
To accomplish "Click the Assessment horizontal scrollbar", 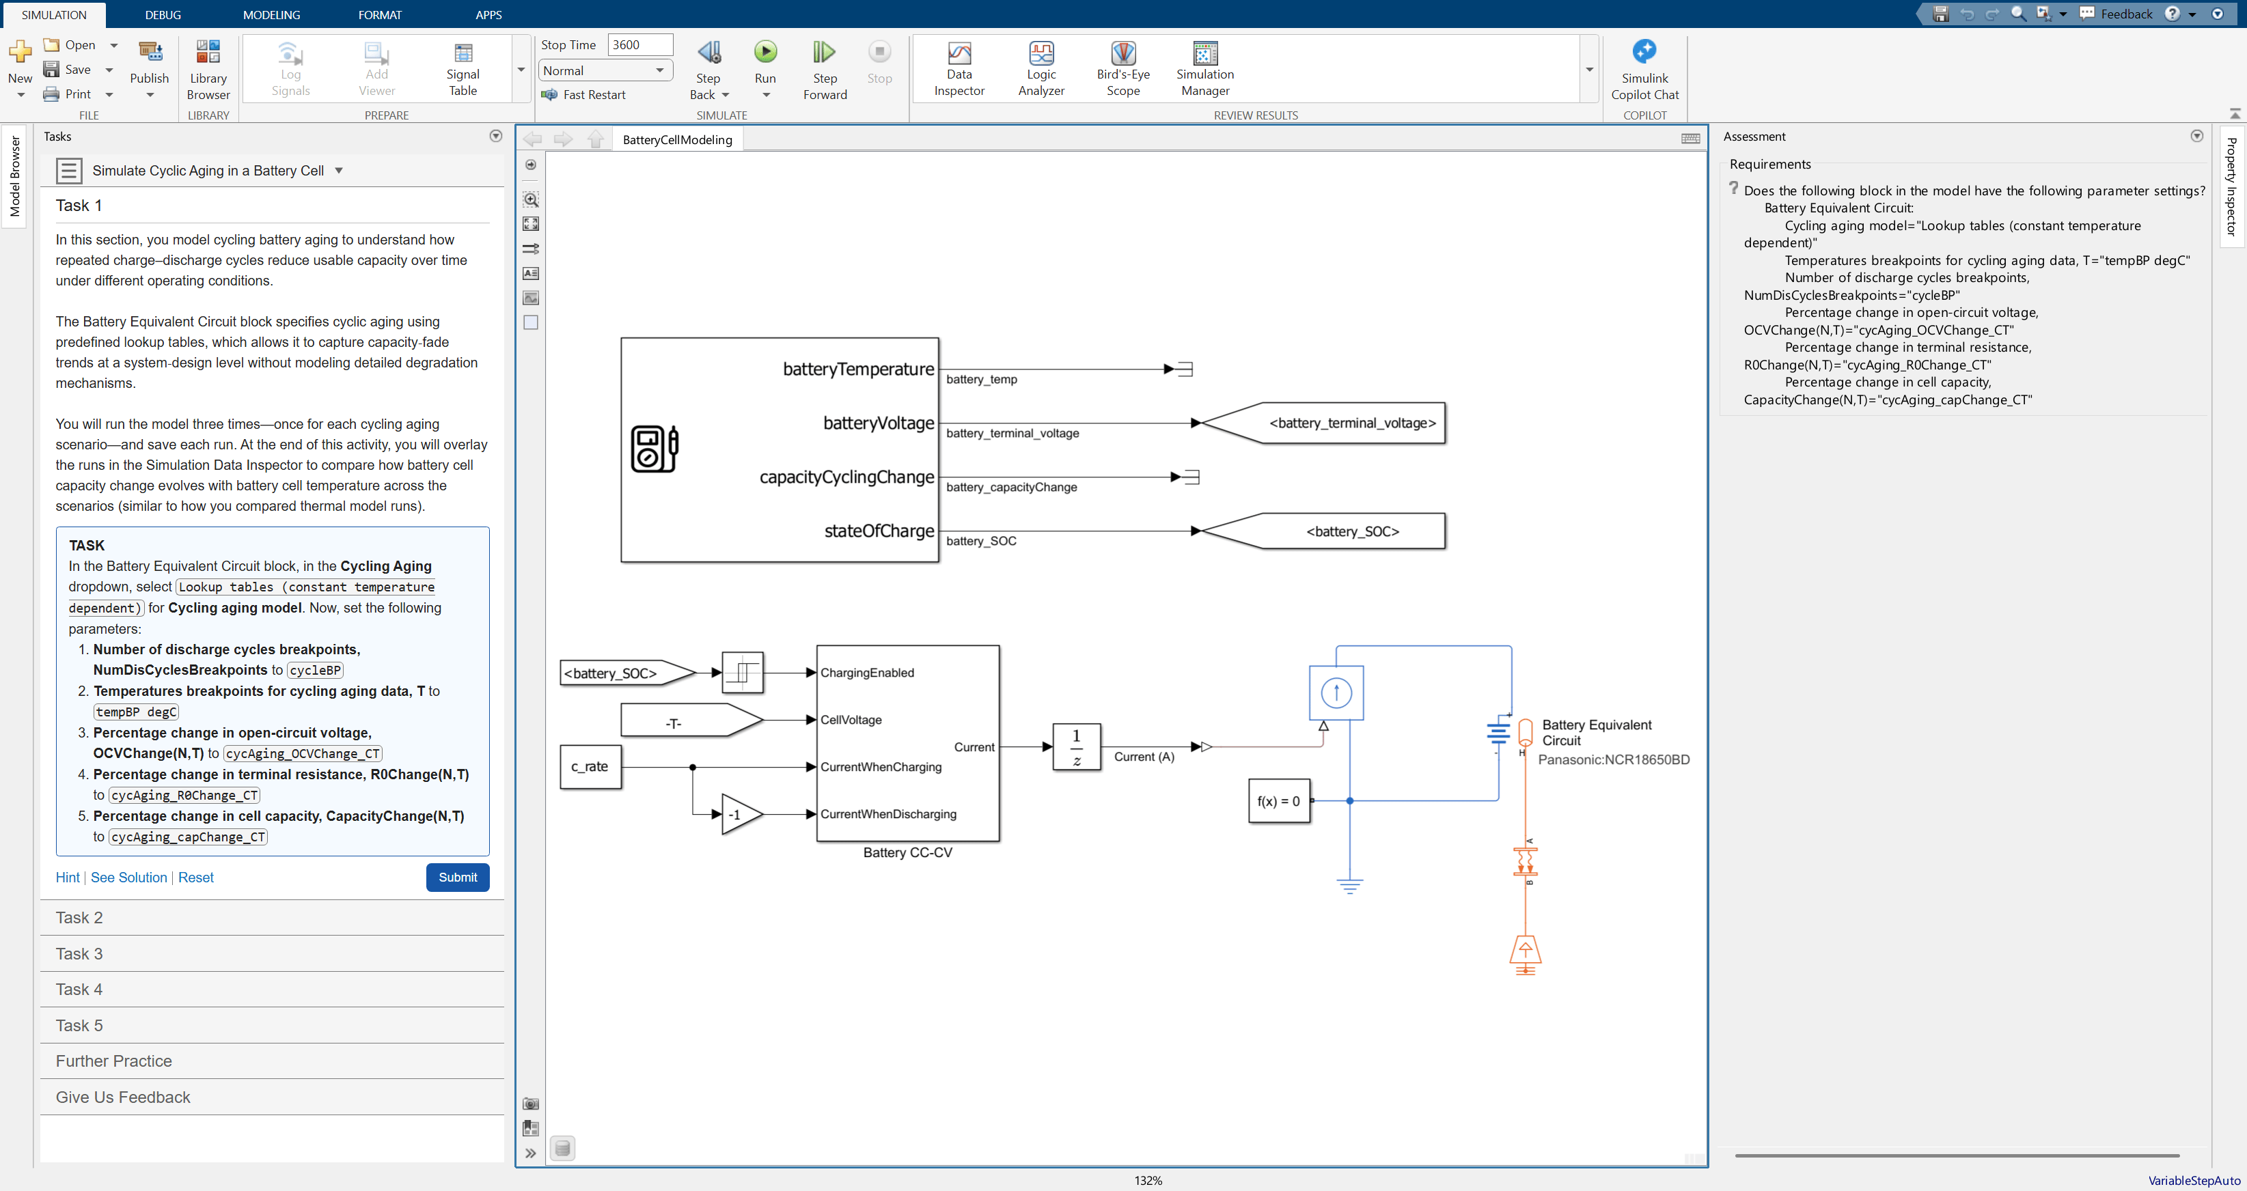I will point(1957,1155).
